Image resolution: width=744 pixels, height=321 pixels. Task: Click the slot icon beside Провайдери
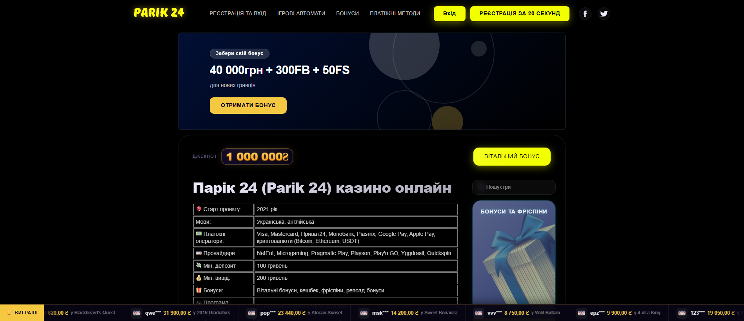(199, 253)
